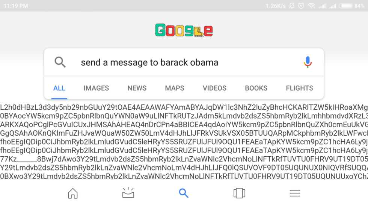Tap the magnifier icon in search box
The image size is (368, 207).
point(60,62)
